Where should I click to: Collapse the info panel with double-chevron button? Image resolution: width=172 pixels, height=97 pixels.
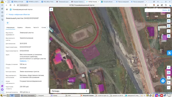(x=51, y=9)
